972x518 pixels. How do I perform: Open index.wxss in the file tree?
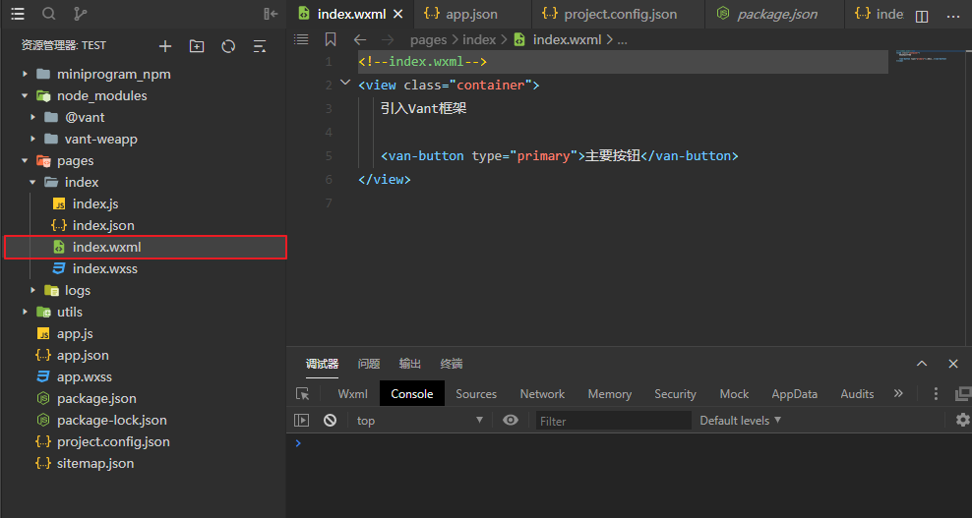coord(104,268)
